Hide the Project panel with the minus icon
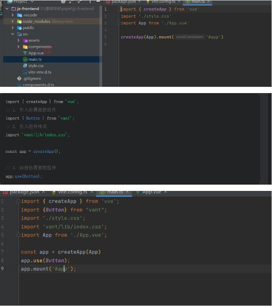This screenshot has height=306, width=272. coord(98,2)
